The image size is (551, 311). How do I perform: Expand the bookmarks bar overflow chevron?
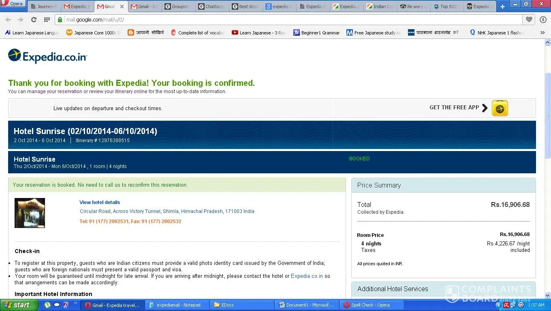point(542,33)
